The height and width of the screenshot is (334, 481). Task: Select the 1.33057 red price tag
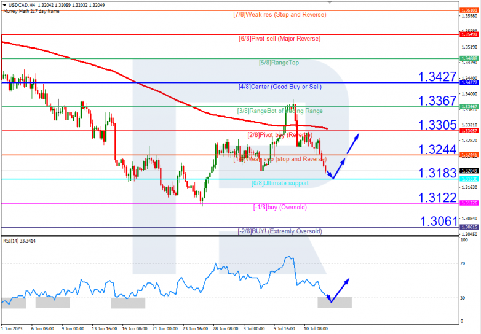click(469, 131)
